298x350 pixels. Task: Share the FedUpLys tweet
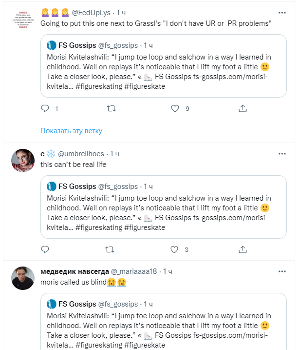[240, 109]
